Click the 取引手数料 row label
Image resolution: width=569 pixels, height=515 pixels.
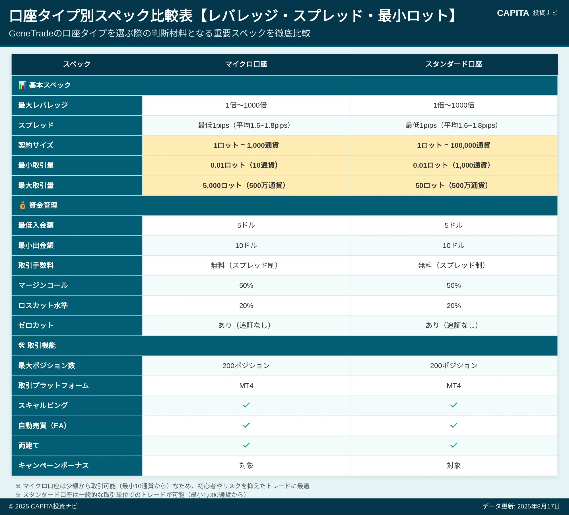[x=77, y=266]
